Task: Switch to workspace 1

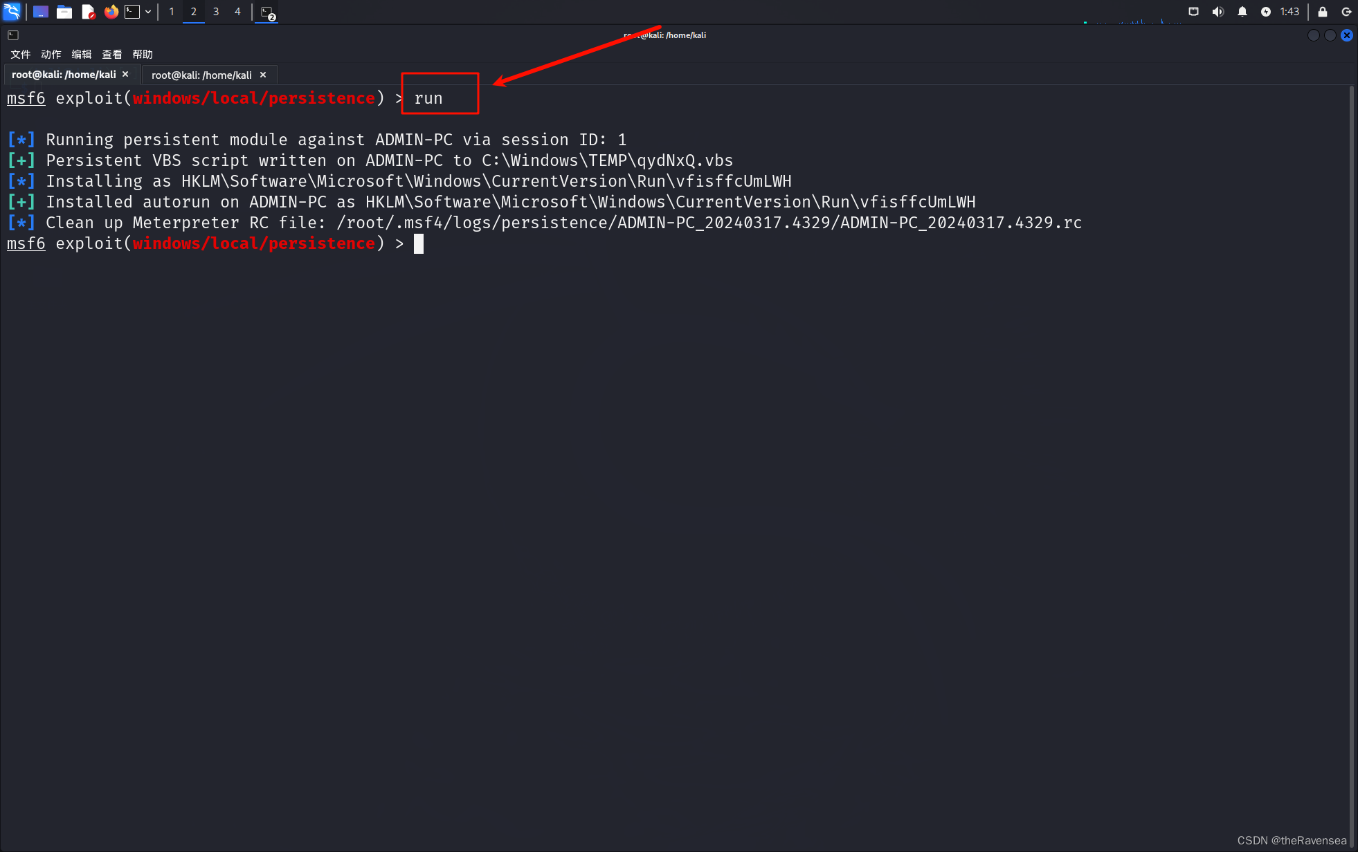Action: coord(172,12)
